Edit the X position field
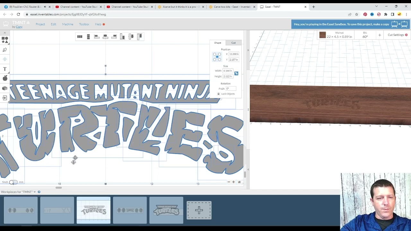411x231 pixels. coord(234,54)
